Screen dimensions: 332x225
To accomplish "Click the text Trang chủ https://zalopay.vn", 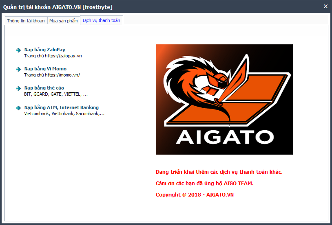I will click(53, 56).
